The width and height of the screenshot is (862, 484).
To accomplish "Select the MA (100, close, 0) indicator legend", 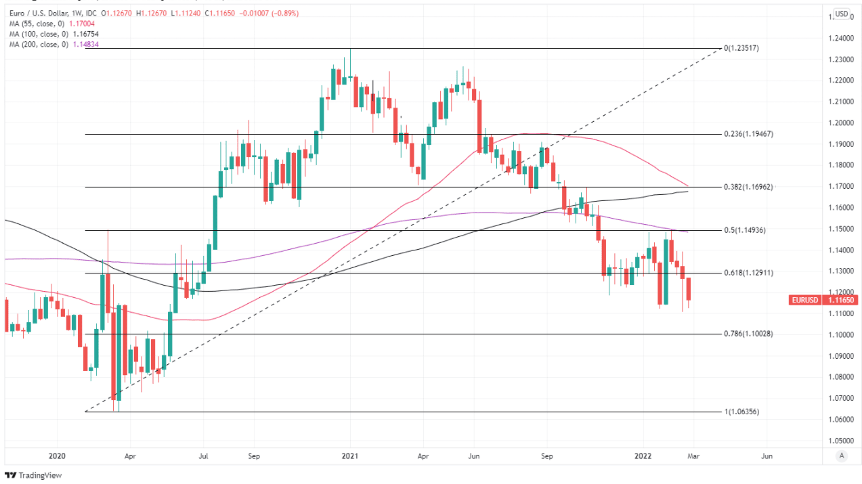I will point(41,34).
